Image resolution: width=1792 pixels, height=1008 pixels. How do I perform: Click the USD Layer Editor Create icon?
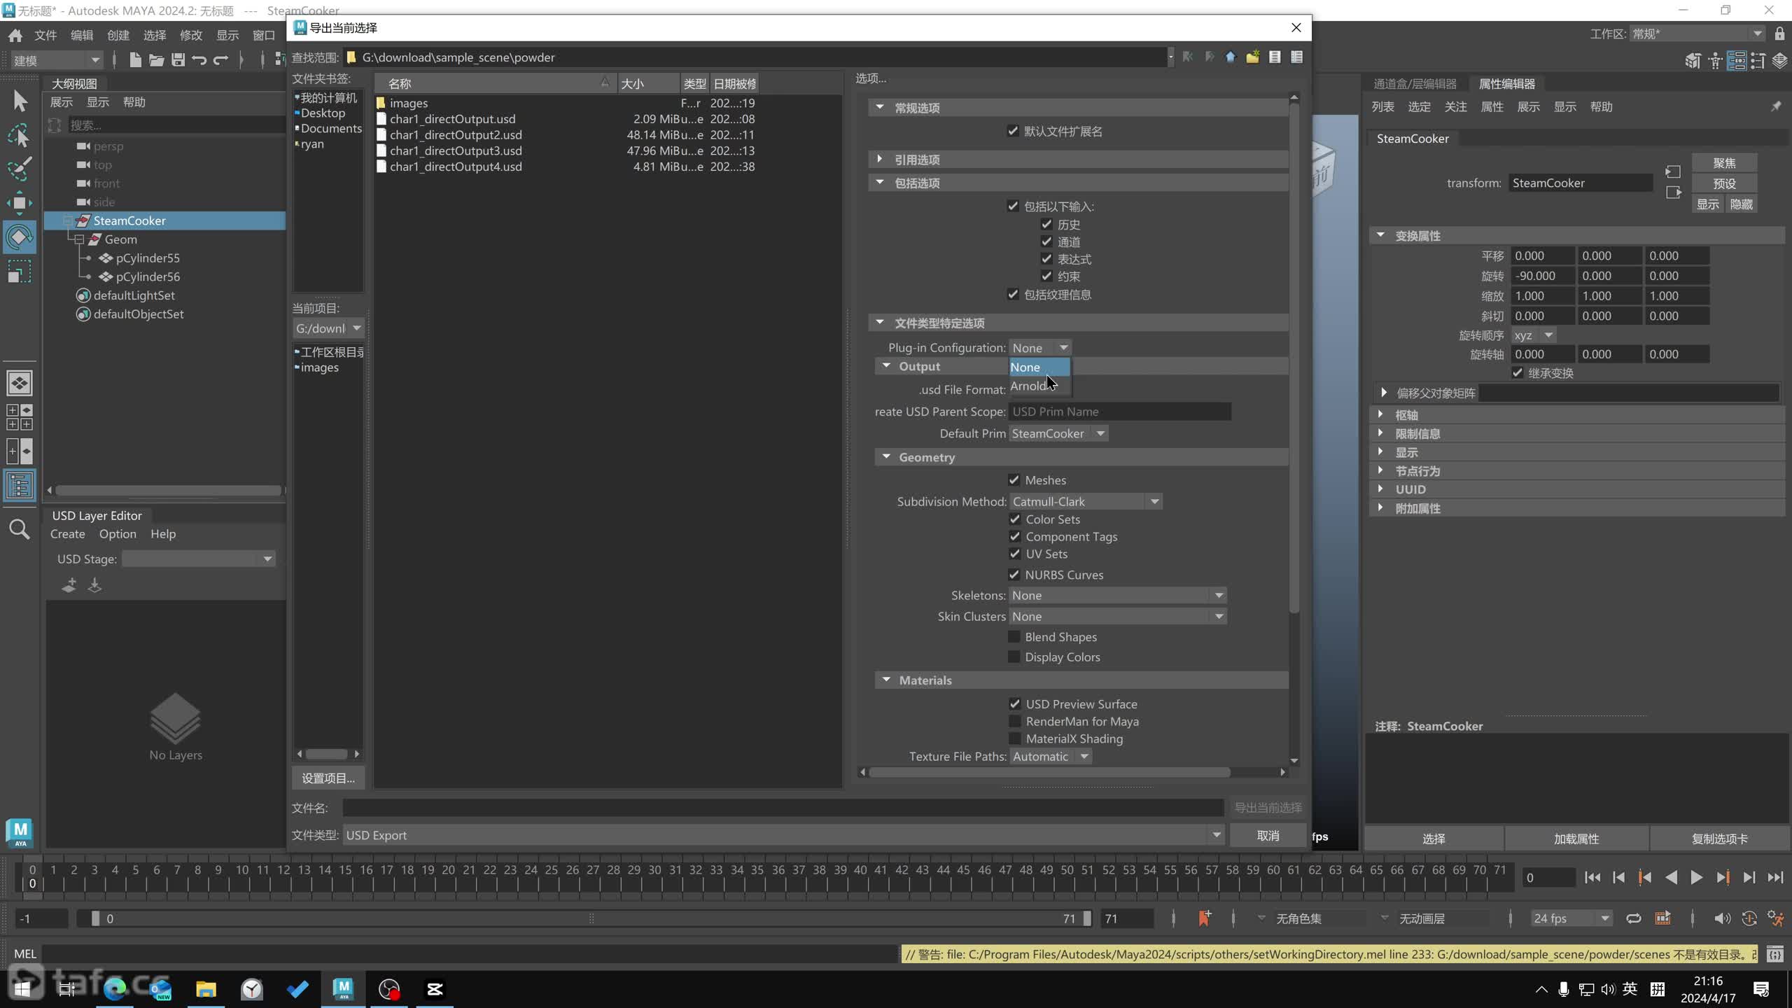coord(68,534)
